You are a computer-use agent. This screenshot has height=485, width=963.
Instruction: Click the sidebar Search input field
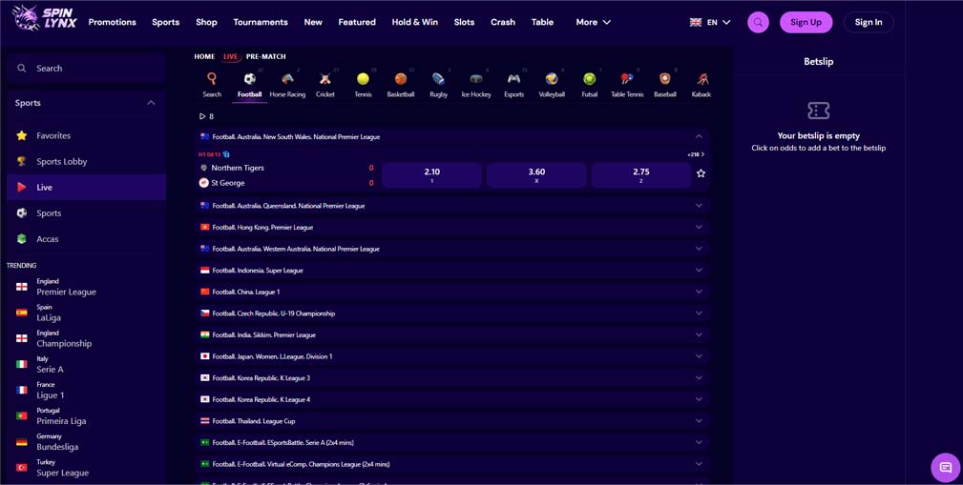pyautogui.click(x=86, y=68)
